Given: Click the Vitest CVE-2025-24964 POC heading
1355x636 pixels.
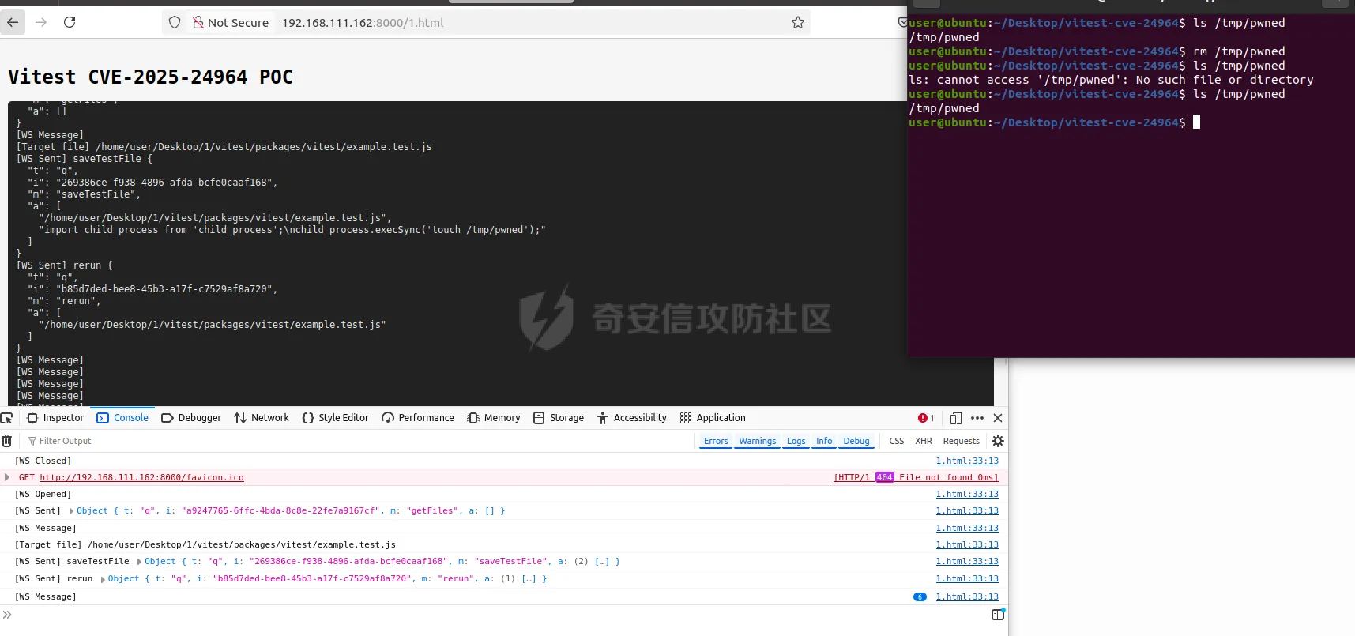Looking at the screenshot, I should [x=150, y=77].
